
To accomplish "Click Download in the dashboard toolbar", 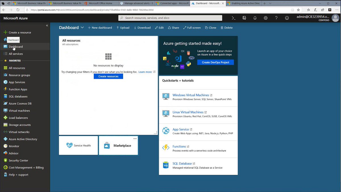I will (142, 28).
